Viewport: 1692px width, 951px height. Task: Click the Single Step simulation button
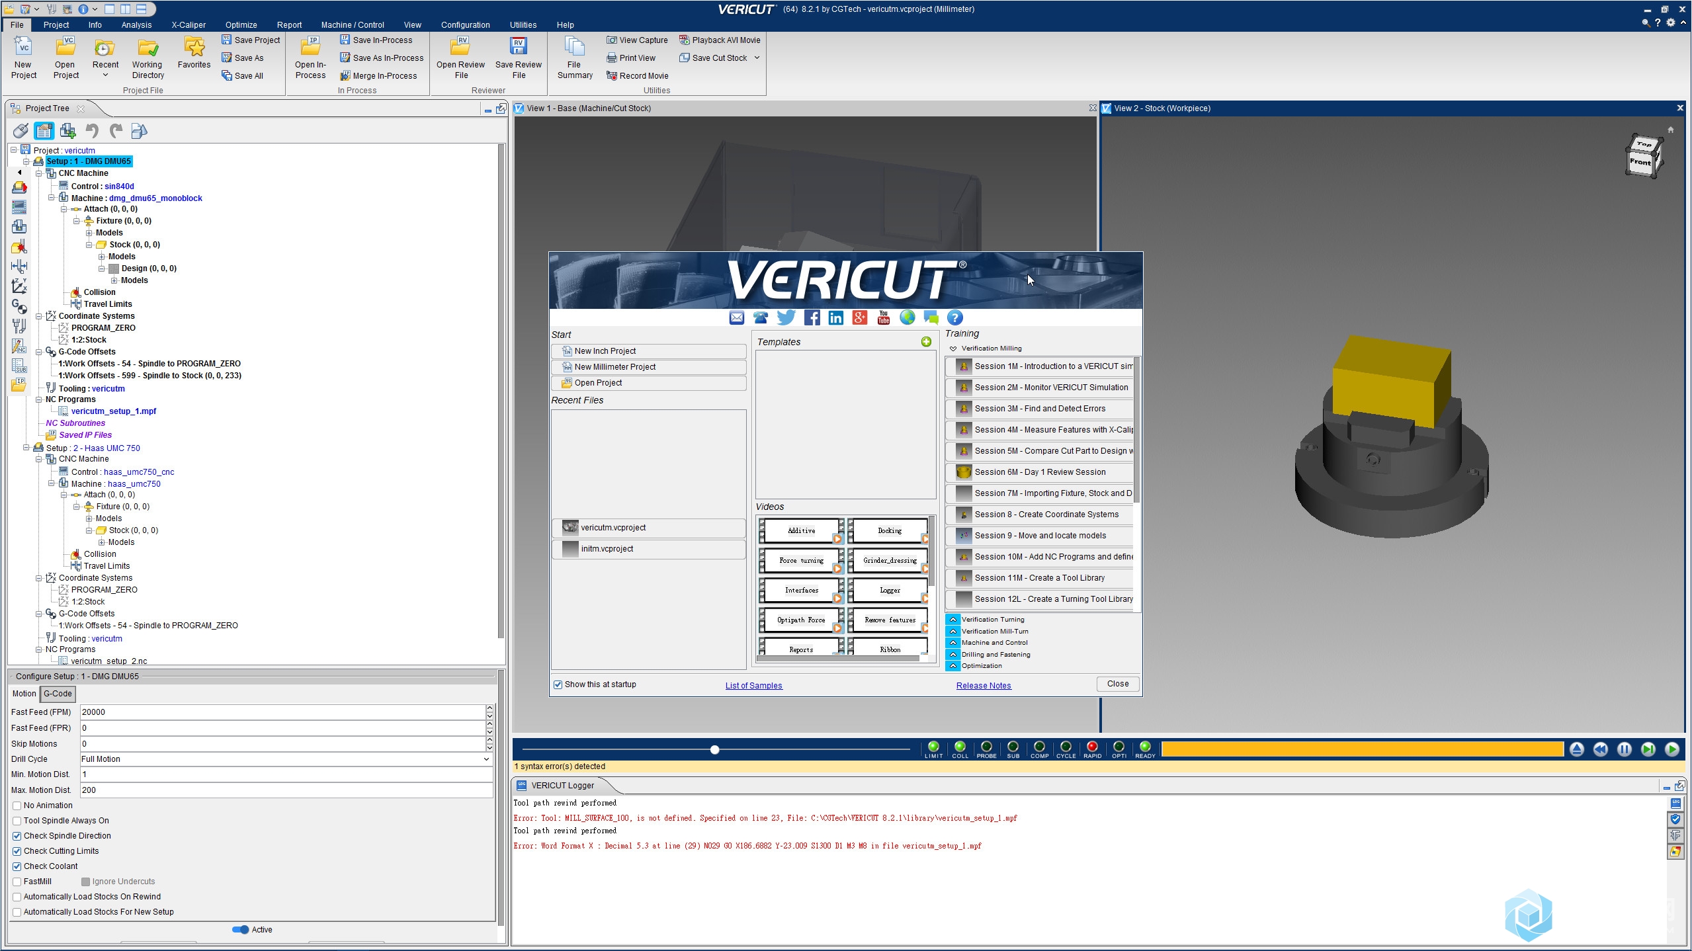click(1648, 749)
